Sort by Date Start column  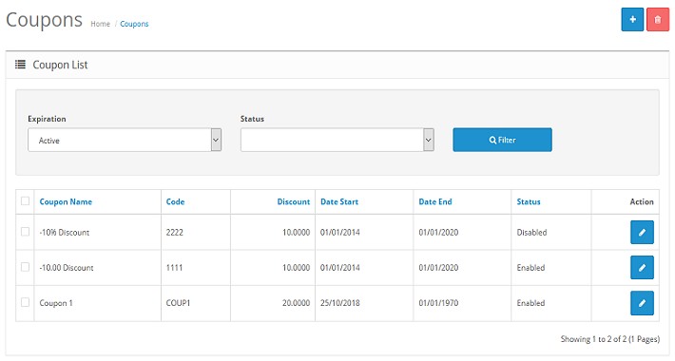point(339,201)
